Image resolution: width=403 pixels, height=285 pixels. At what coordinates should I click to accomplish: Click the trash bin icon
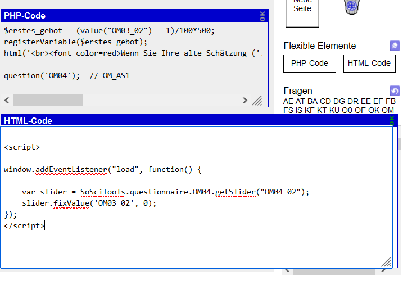[352, 7]
